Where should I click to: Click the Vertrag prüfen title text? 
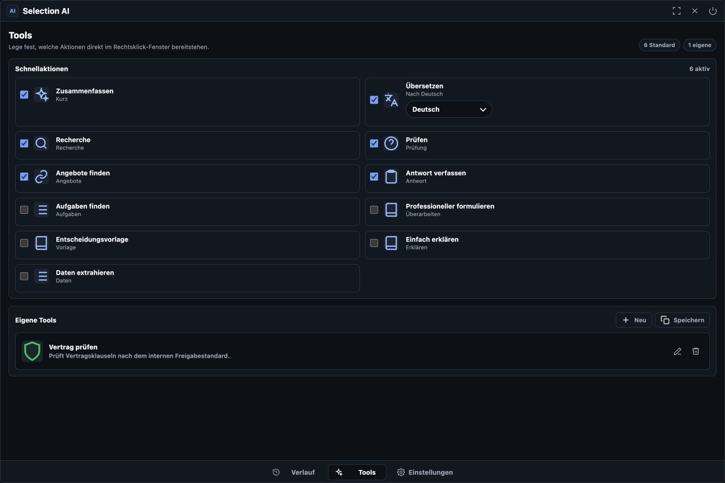click(x=73, y=347)
